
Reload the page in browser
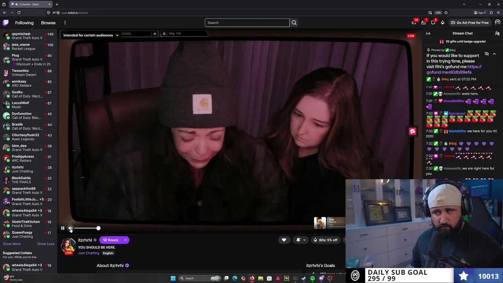click(18, 13)
